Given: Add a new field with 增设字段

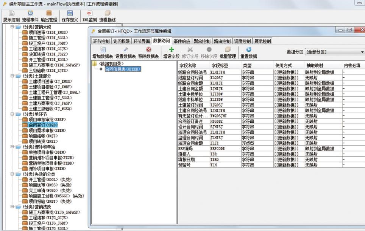Looking at the screenshot, I should coord(171,50).
